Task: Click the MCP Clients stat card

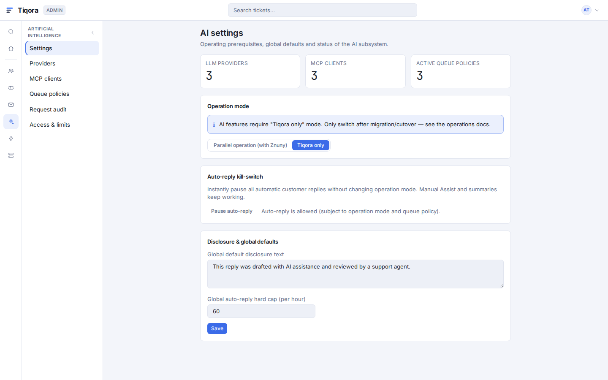Action: 356,71
